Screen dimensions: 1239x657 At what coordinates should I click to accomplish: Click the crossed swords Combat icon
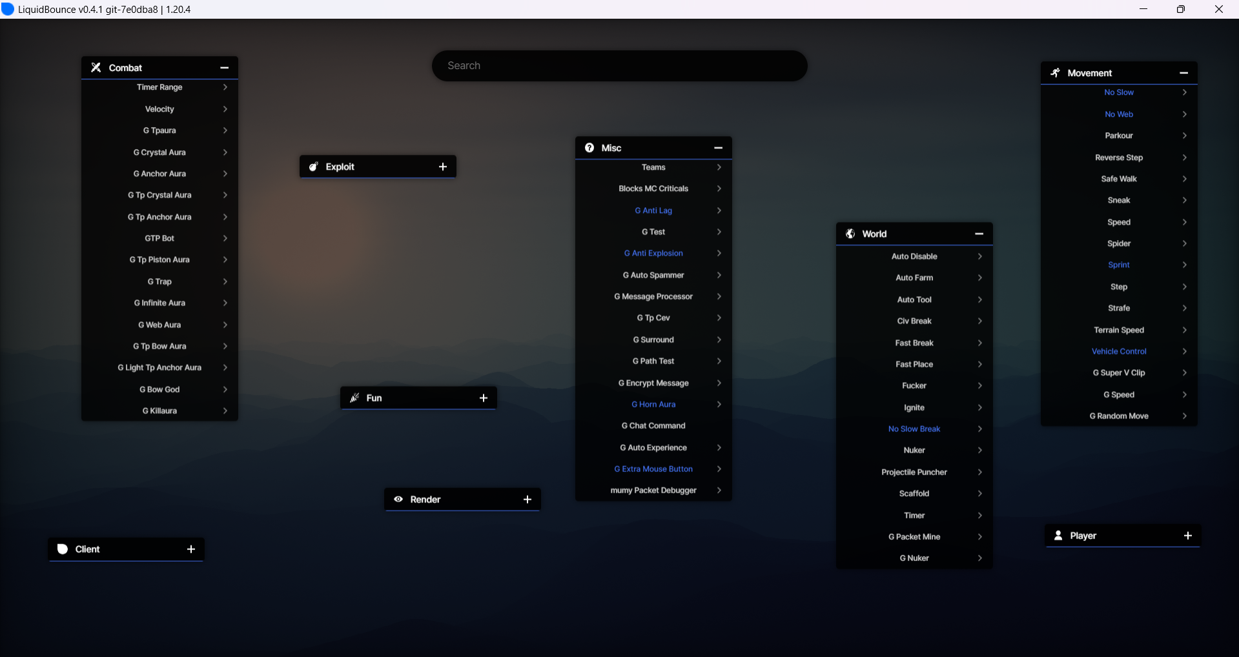point(96,68)
